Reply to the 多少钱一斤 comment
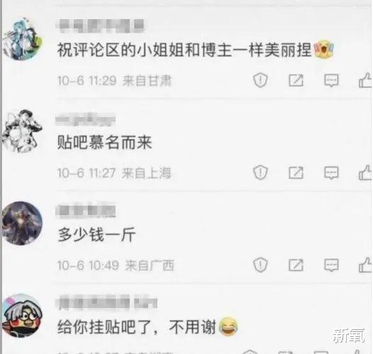Screen dimensions: 373x354 [331, 265]
